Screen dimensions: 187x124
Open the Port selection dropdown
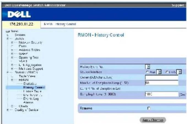(x=159, y=72)
